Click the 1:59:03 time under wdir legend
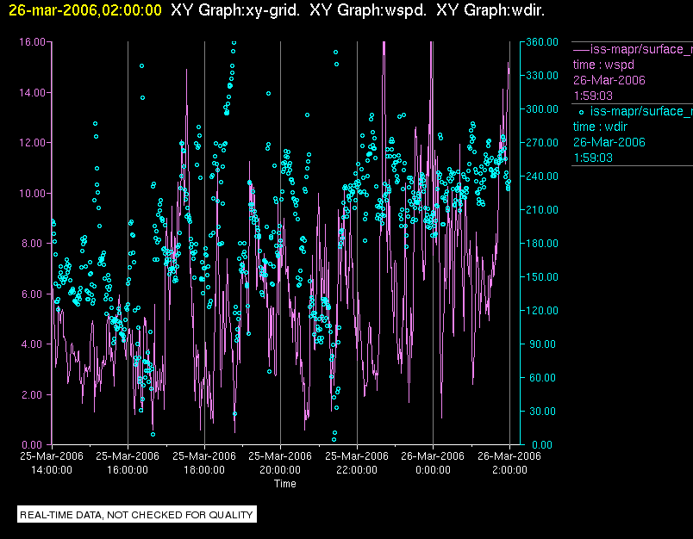 click(592, 158)
